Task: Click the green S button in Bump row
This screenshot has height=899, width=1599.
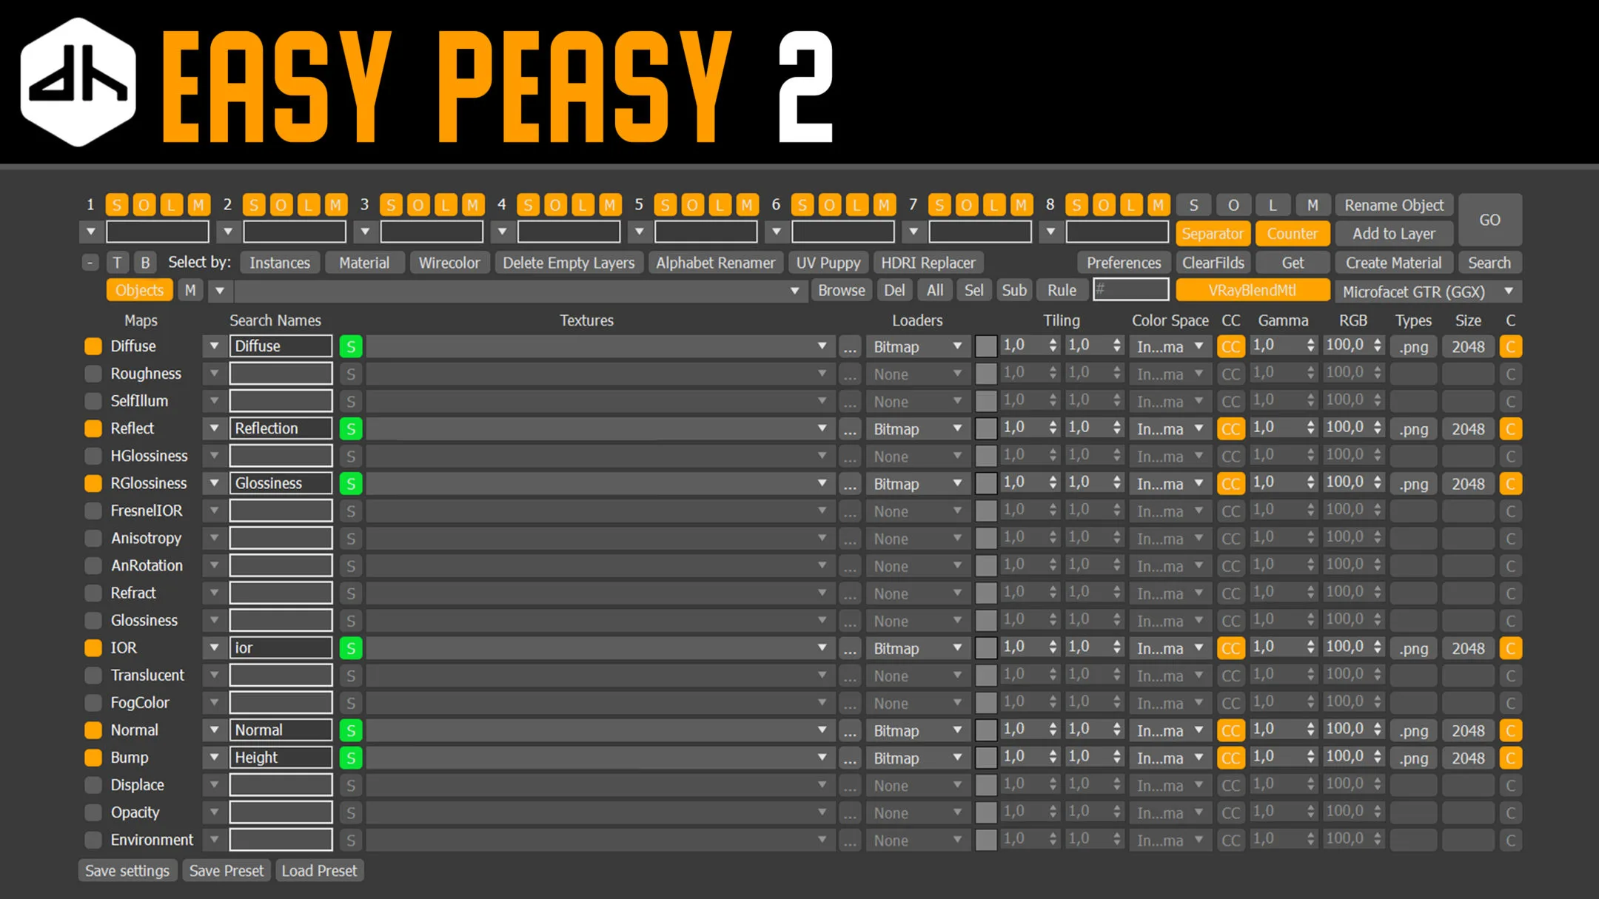Action: click(351, 758)
